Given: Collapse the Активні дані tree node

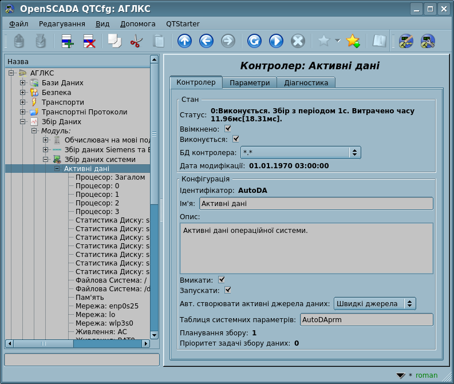Looking at the screenshot, I should (57, 168).
